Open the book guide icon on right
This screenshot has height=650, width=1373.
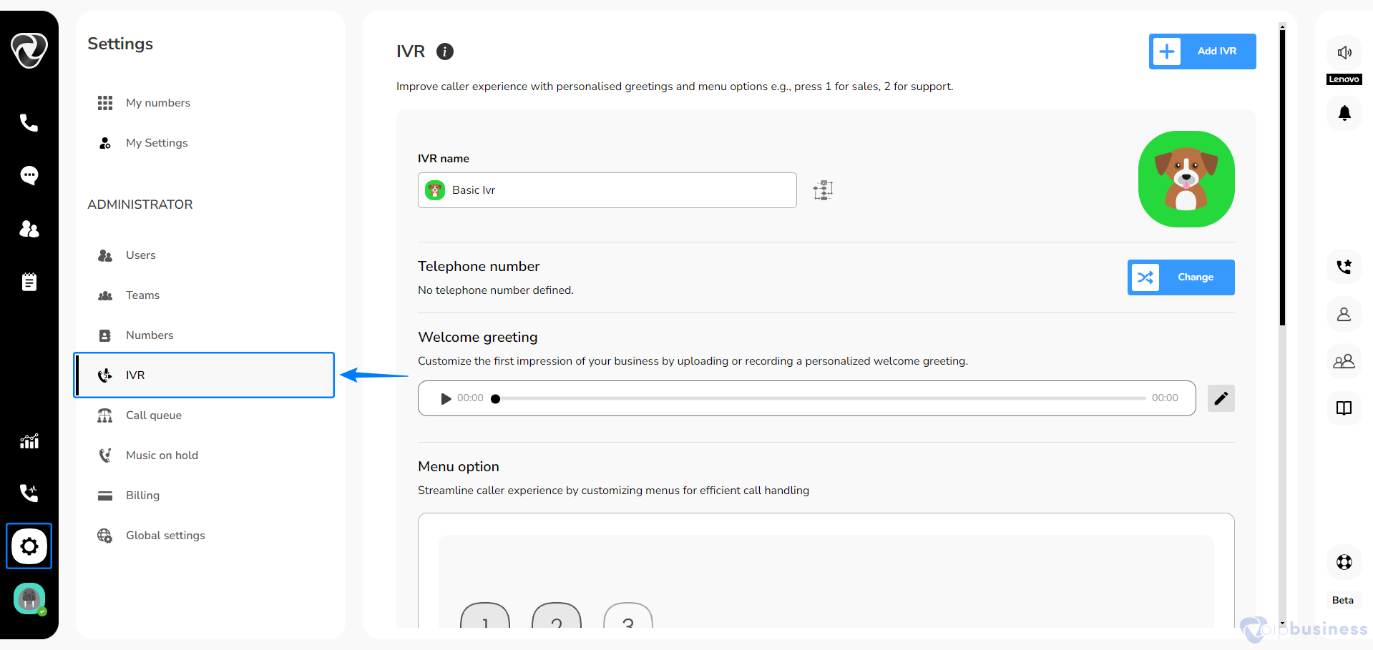coord(1344,408)
